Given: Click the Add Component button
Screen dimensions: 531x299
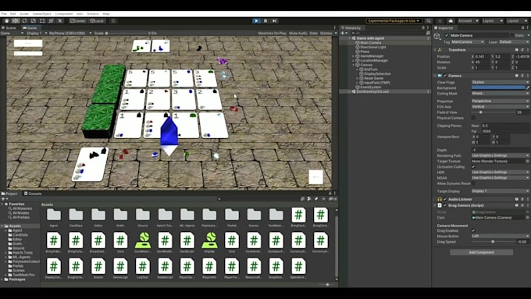Looking at the screenshot, I should click(x=481, y=252).
